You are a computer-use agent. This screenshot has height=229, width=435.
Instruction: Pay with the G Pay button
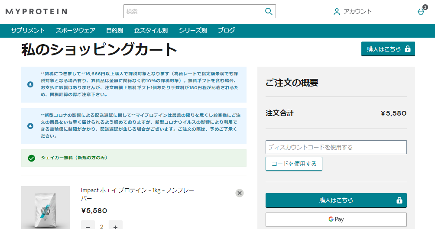(336, 219)
